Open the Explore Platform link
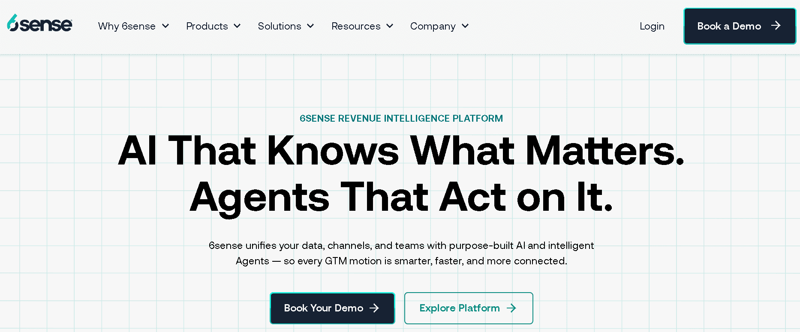This screenshot has width=800, height=332. pyautogui.click(x=469, y=308)
